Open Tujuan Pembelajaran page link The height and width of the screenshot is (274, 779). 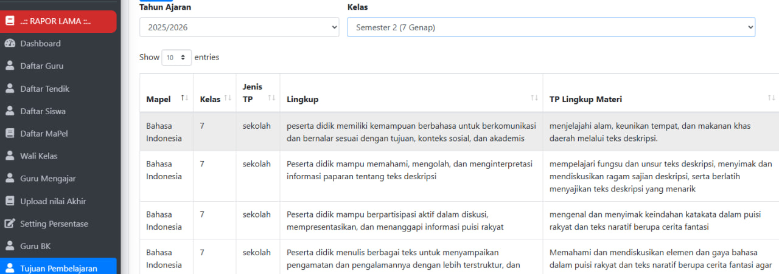click(58, 266)
